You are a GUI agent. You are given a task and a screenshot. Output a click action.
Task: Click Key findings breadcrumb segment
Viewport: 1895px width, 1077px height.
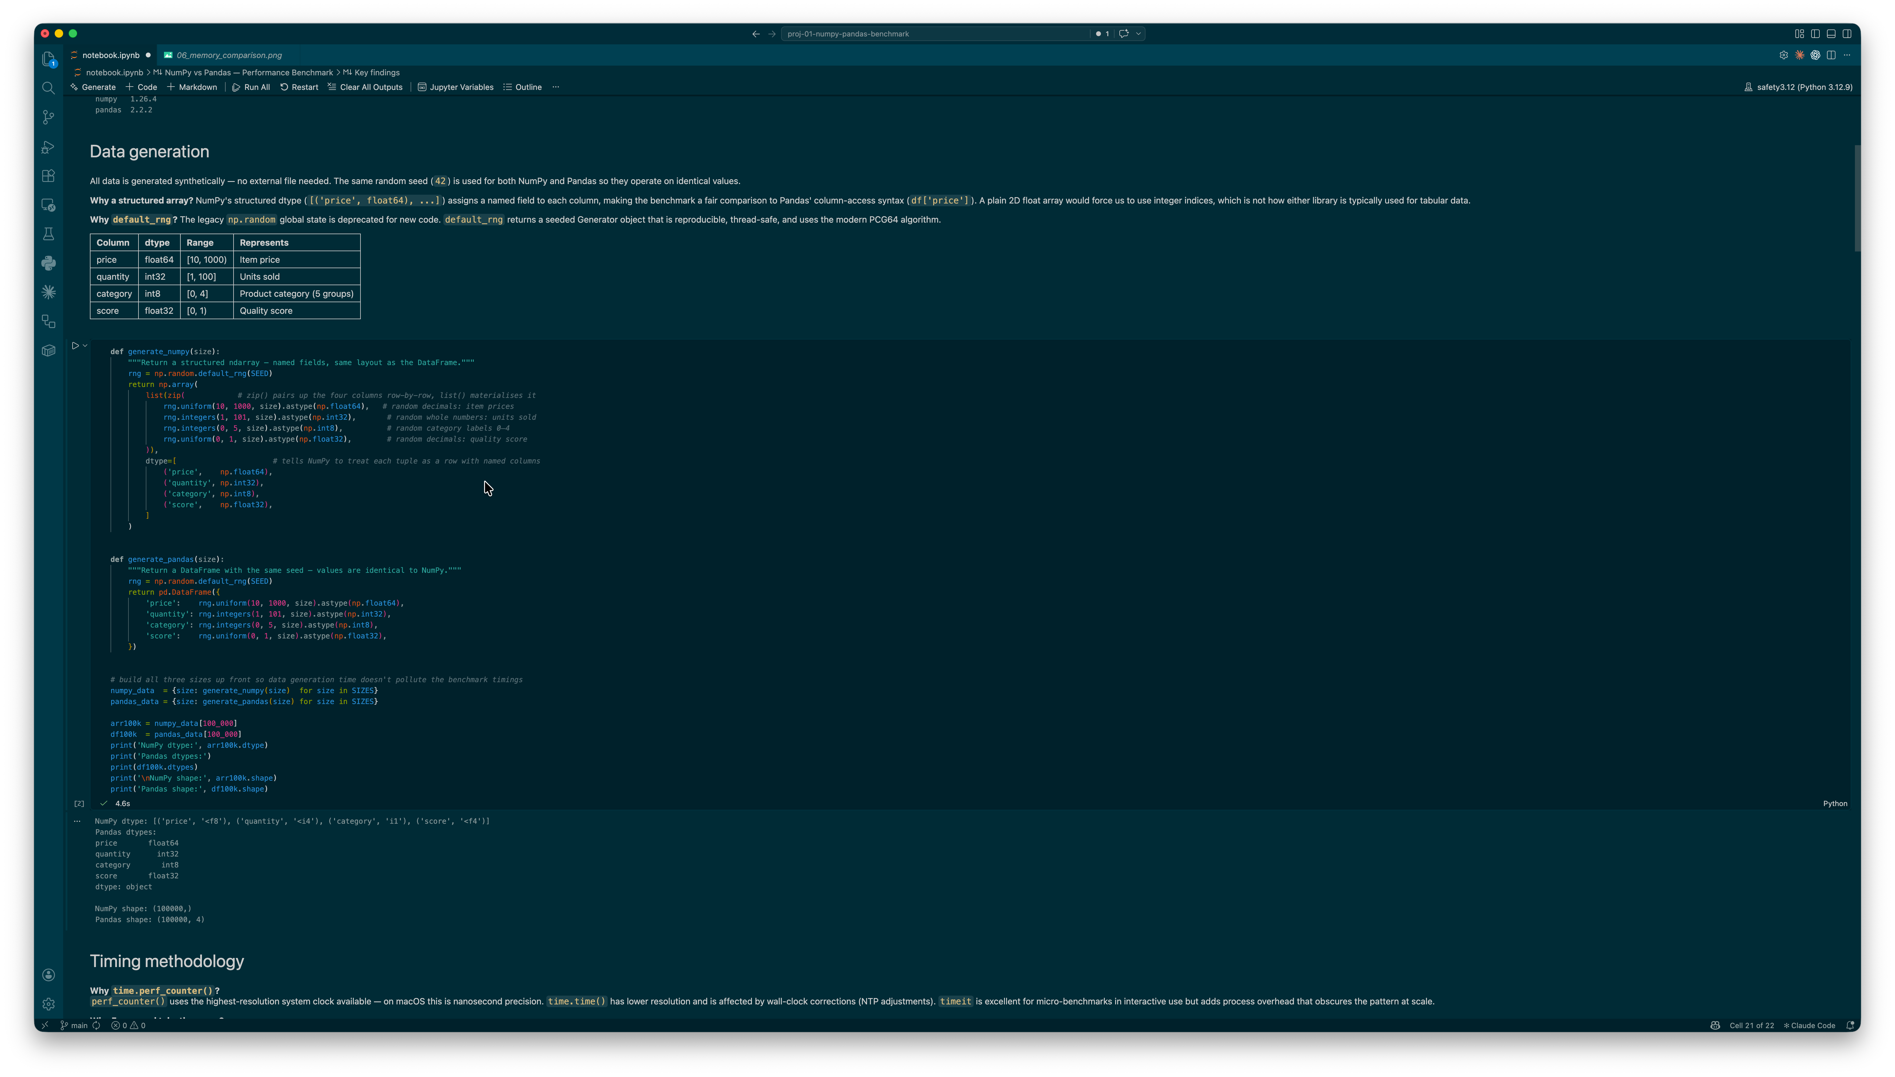371,73
